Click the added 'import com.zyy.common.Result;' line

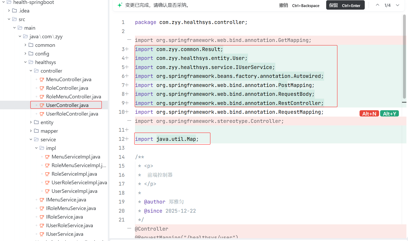179,49
